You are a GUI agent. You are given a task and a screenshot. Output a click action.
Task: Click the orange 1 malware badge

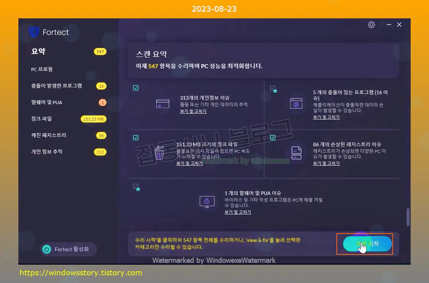click(x=102, y=103)
